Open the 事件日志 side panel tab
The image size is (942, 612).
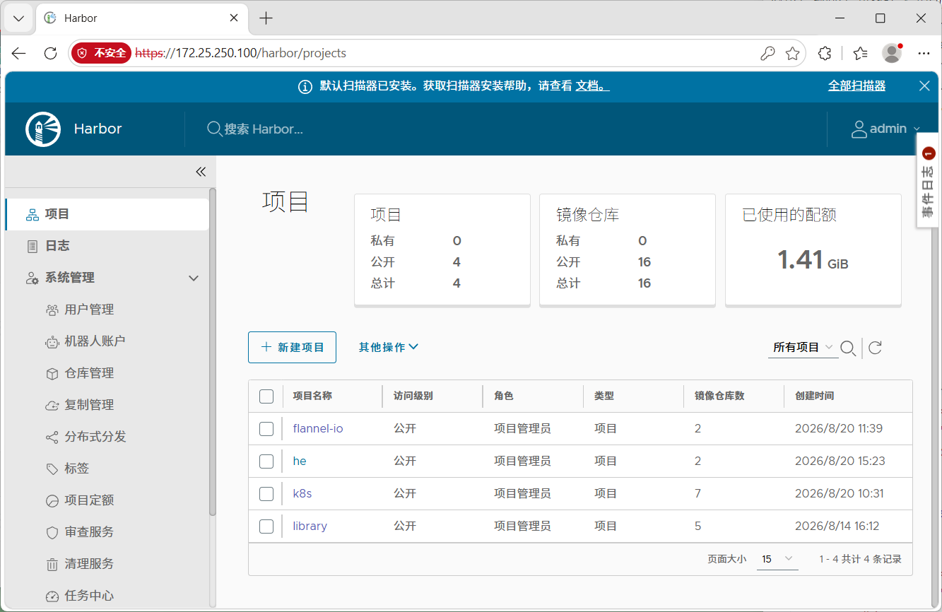point(929,180)
